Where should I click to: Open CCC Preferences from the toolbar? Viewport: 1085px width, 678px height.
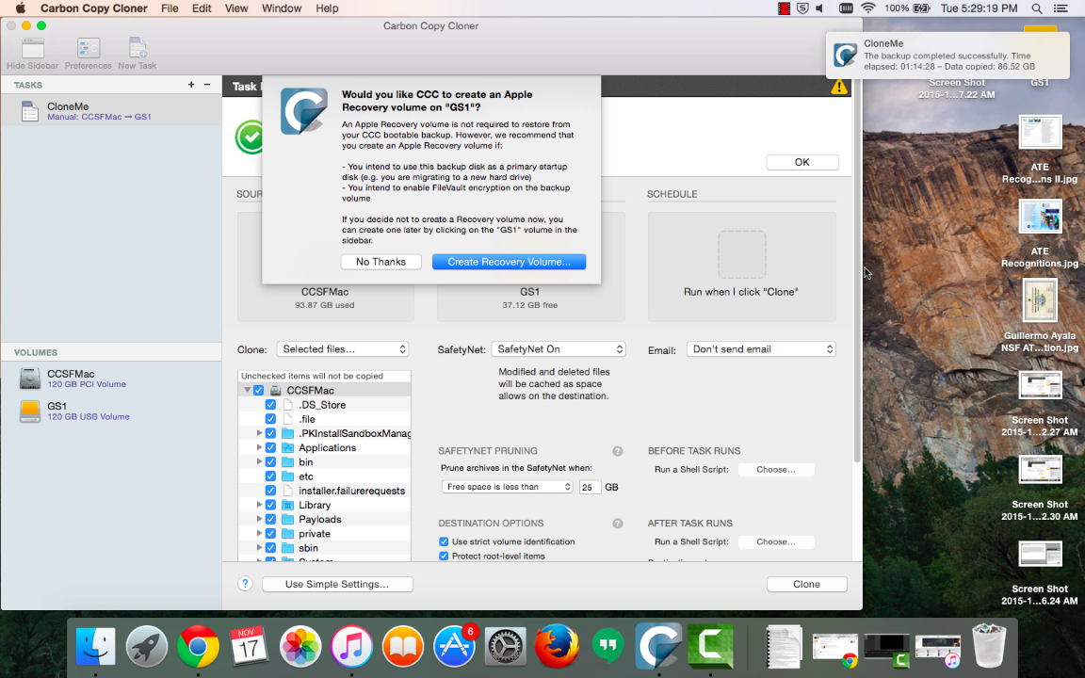(x=88, y=49)
